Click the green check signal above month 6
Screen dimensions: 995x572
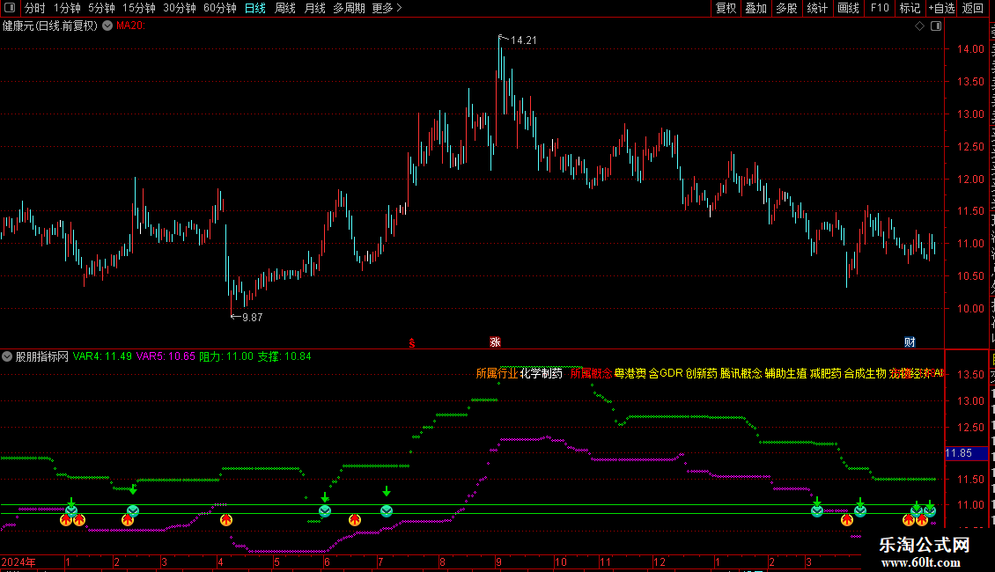325,511
